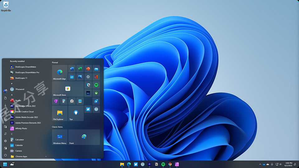
Task: Open the PowerPoint pinned tile
Action: pos(88,69)
